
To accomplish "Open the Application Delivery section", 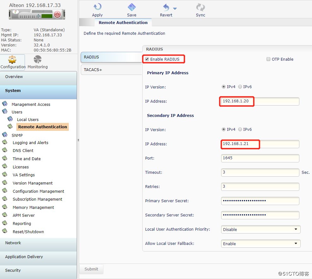I will (38, 258).
